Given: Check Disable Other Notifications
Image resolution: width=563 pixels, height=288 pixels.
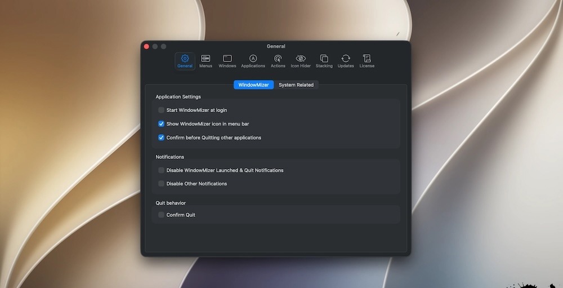Looking at the screenshot, I should point(161,183).
